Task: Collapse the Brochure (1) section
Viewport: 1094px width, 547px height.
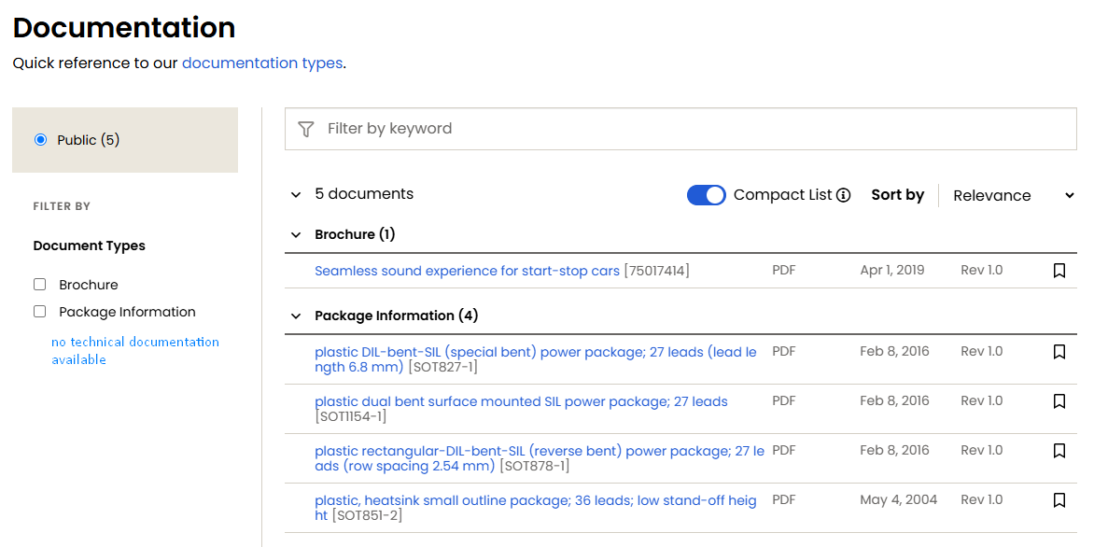Action: tap(296, 235)
